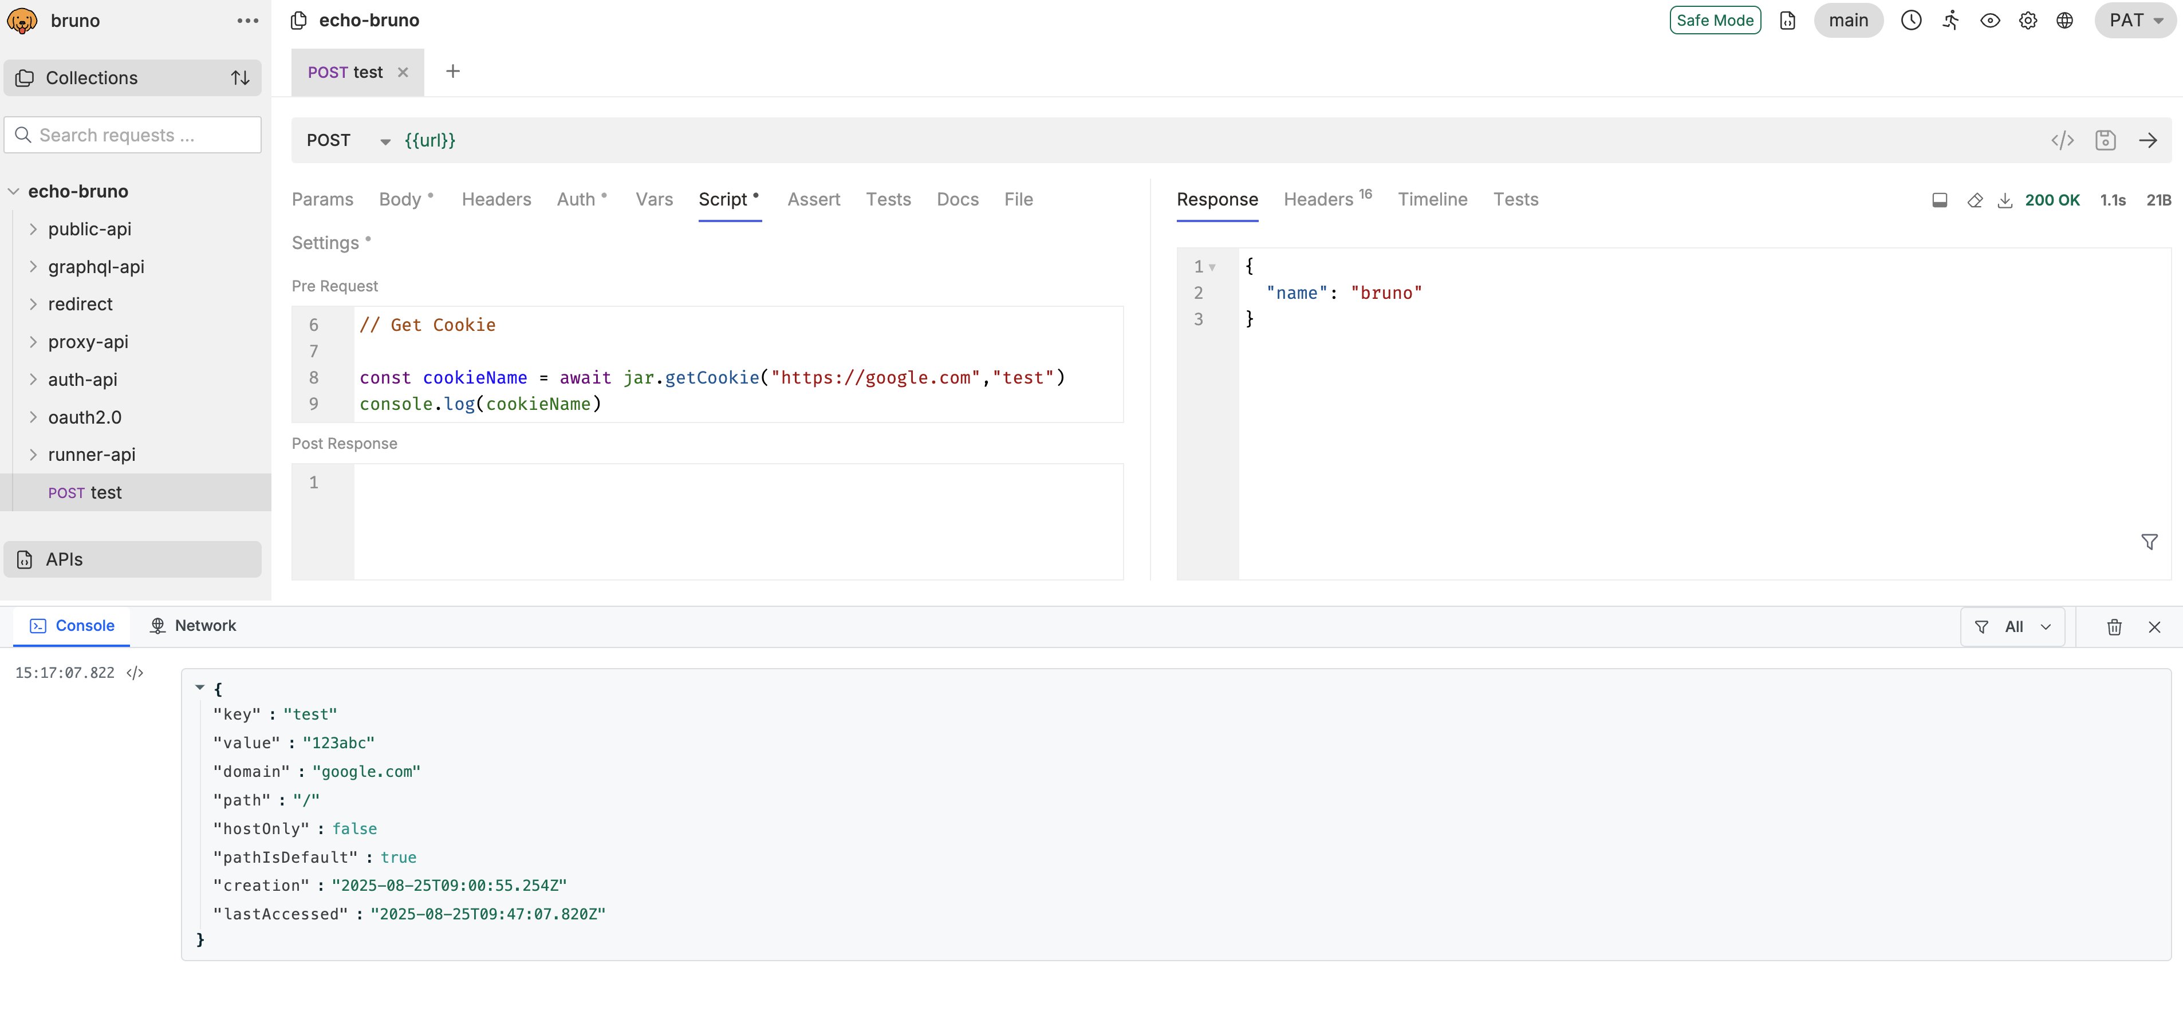Open the POST method dropdown
Image resolution: width=2183 pixels, height=1011 pixels.
pos(385,141)
